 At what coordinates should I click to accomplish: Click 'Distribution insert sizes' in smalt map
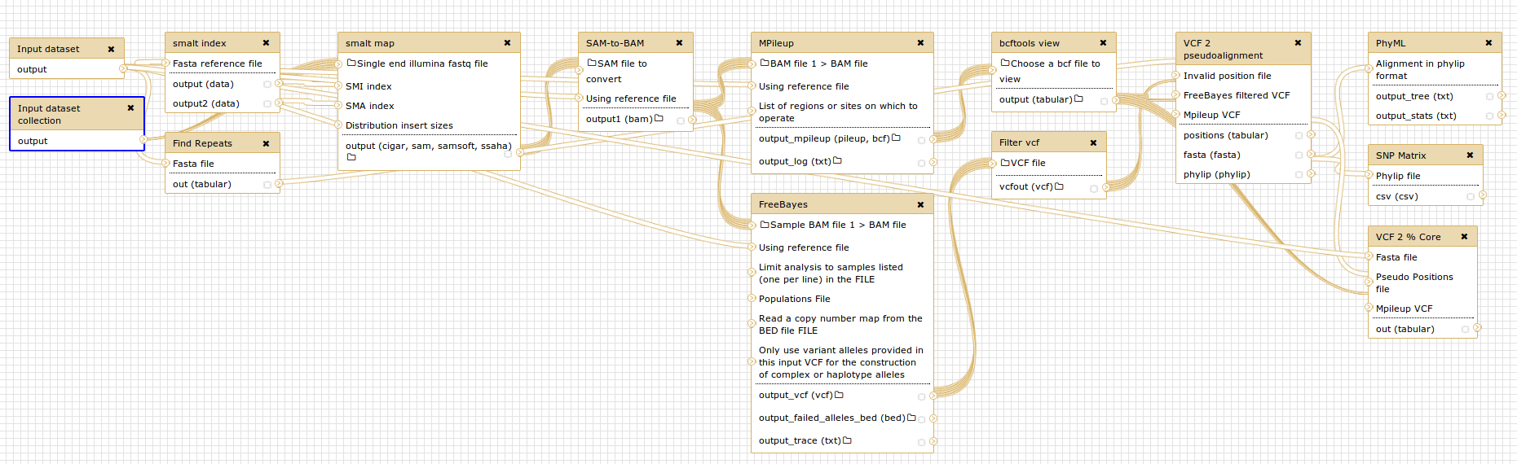(399, 125)
